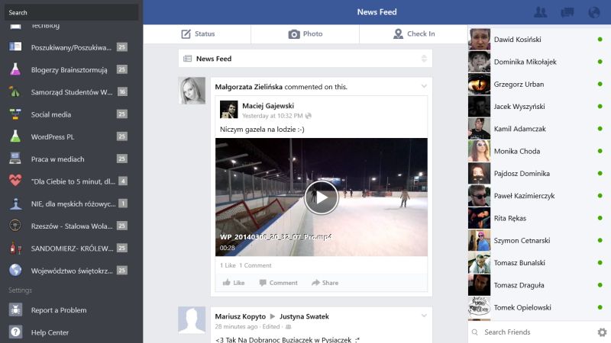The height and width of the screenshot is (343, 611).
Task: Click the Social media group icon
Action: coord(15,114)
